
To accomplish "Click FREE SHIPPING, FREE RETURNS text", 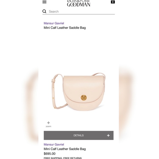I will [63, 158].
